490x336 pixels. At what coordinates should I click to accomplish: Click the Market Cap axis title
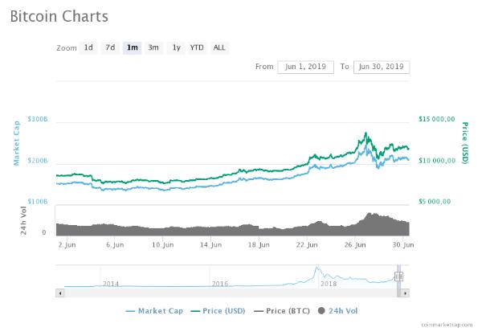pos(16,143)
